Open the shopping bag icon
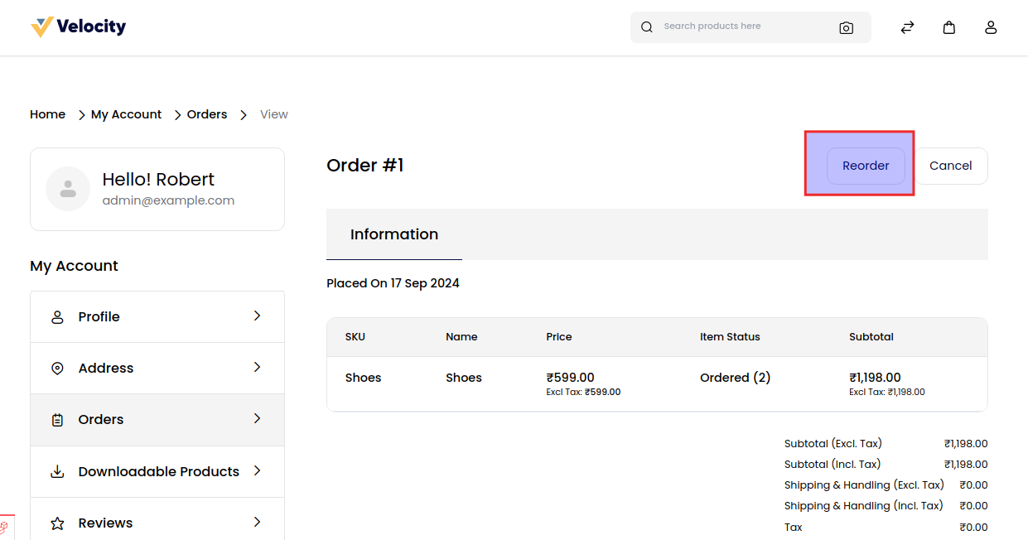The image size is (1028, 540). point(949,27)
